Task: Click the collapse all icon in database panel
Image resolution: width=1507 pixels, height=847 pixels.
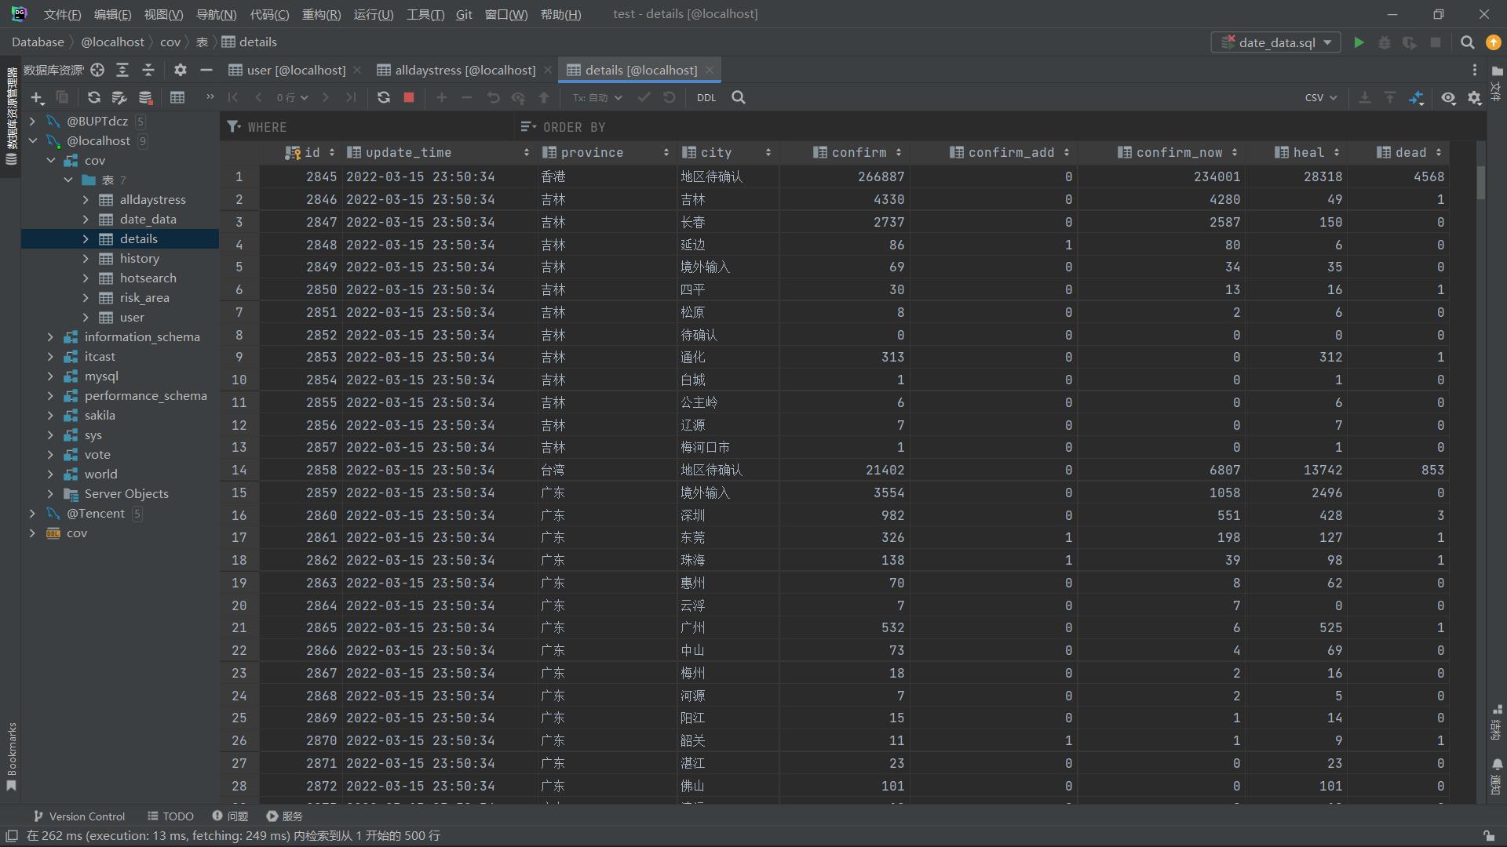Action: click(x=148, y=70)
